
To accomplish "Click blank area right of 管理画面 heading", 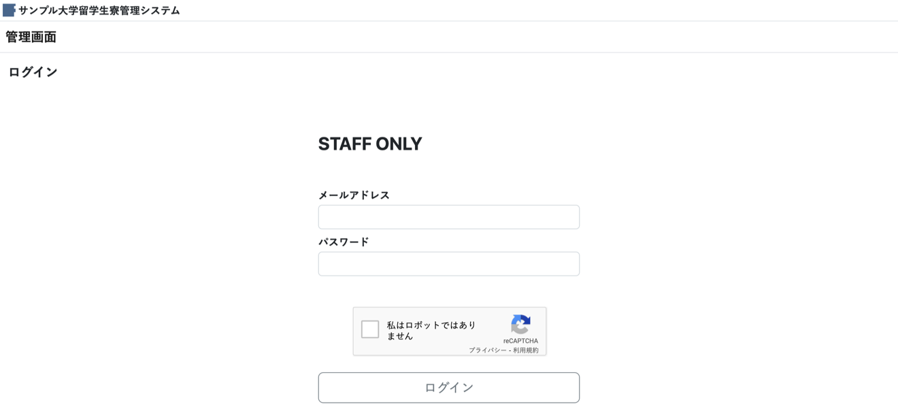I will (x=476, y=37).
